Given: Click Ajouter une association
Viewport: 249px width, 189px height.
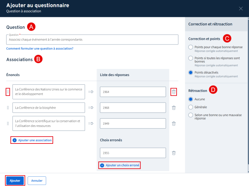Looking at the screenshot, I should tap(32, 140).
